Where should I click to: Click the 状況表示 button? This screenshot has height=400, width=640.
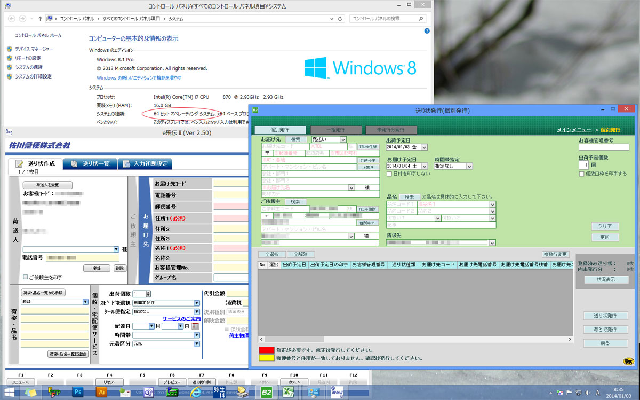[x=605, y=280]
